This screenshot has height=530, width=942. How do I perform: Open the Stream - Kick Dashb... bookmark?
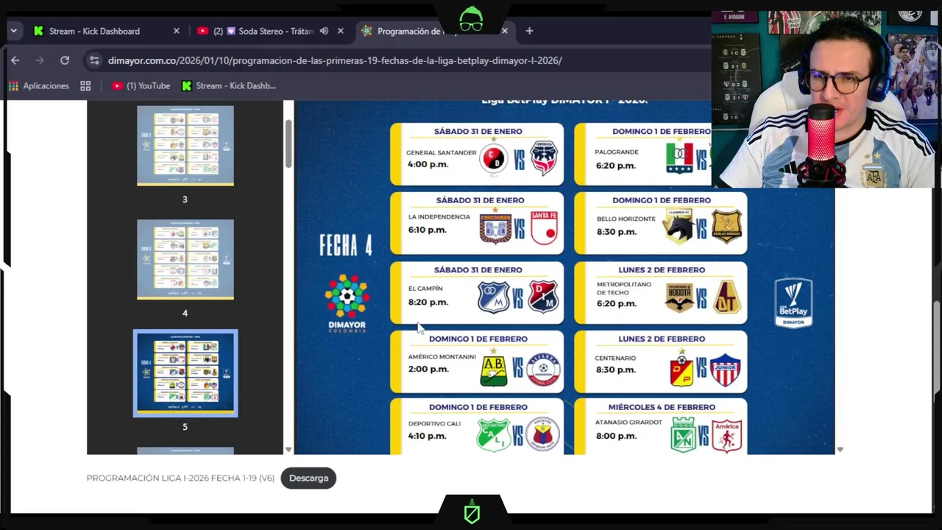[x=229, y=86]
